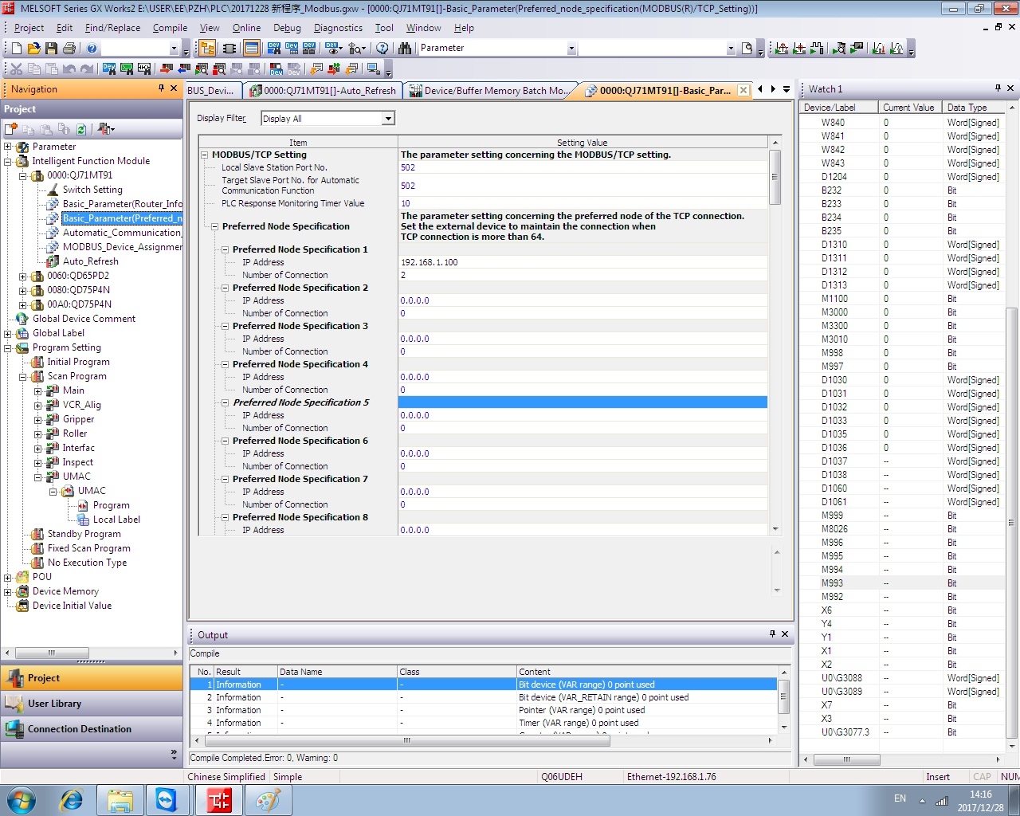The height and width of the screenshot is (816, 1020).
Task: Click the green refresh icon in Project toolbar
Action: point(81,129)
